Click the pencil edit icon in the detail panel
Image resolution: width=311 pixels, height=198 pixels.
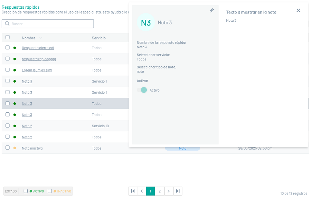pos(212,11)
